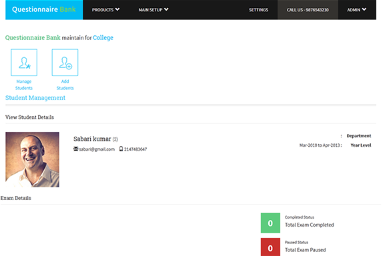Click the Paused Status caption
This screenshot has width=383, height=256.
point(296,243)
